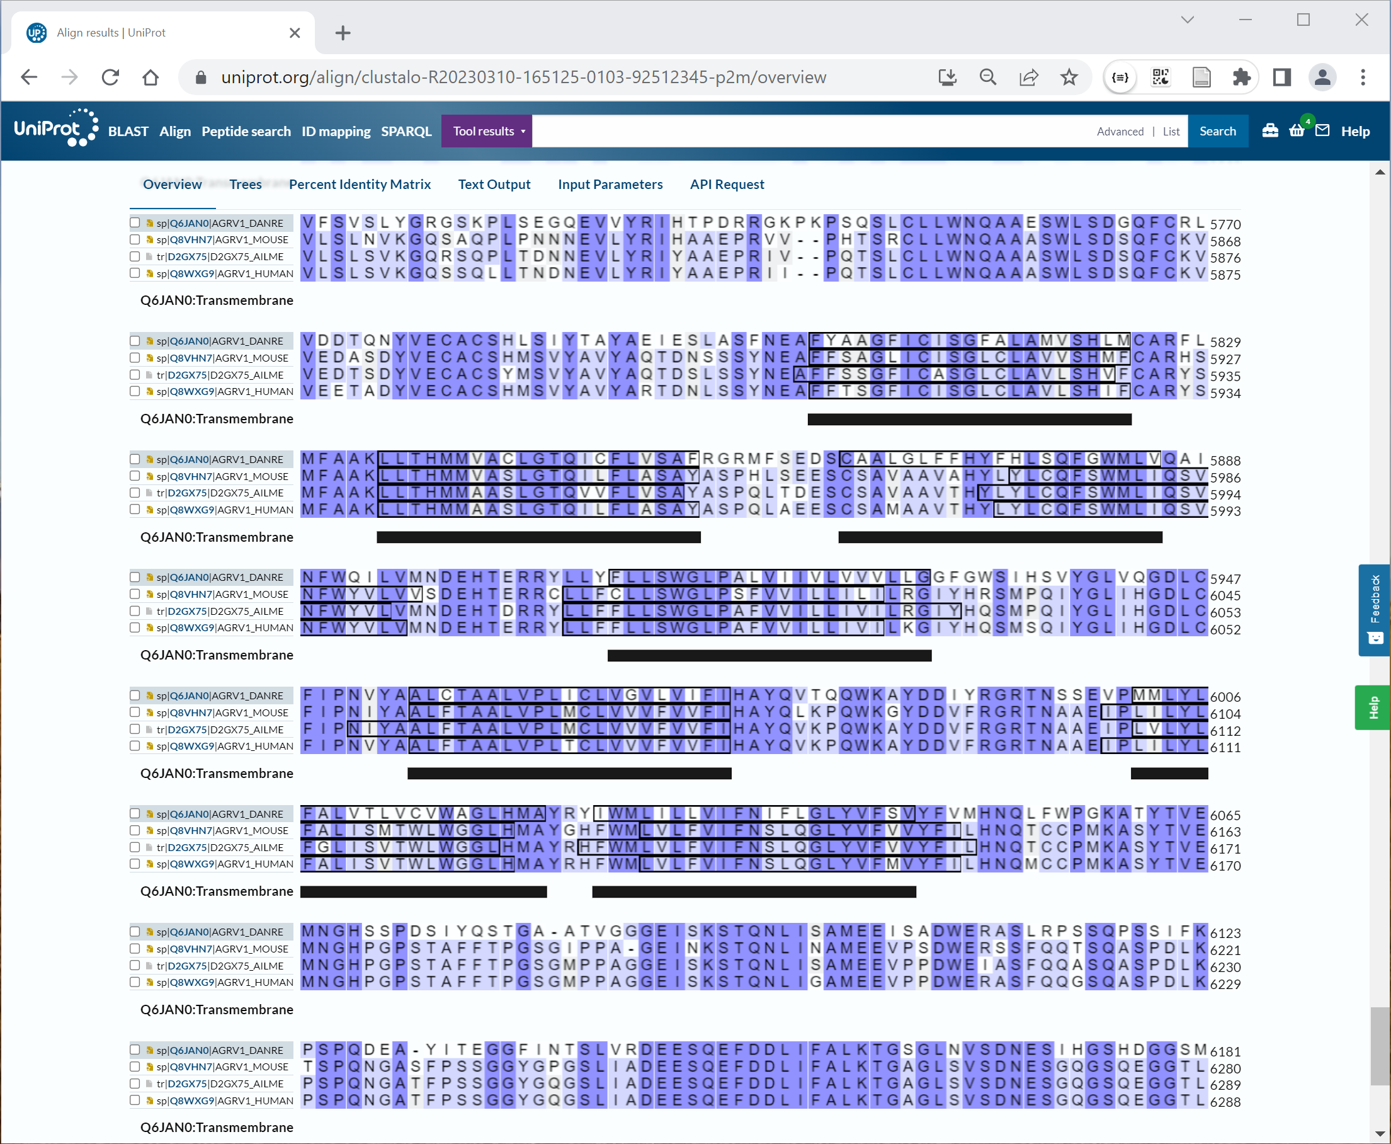Enable the checkbox for D2GX75_AILME

(135, 257)
